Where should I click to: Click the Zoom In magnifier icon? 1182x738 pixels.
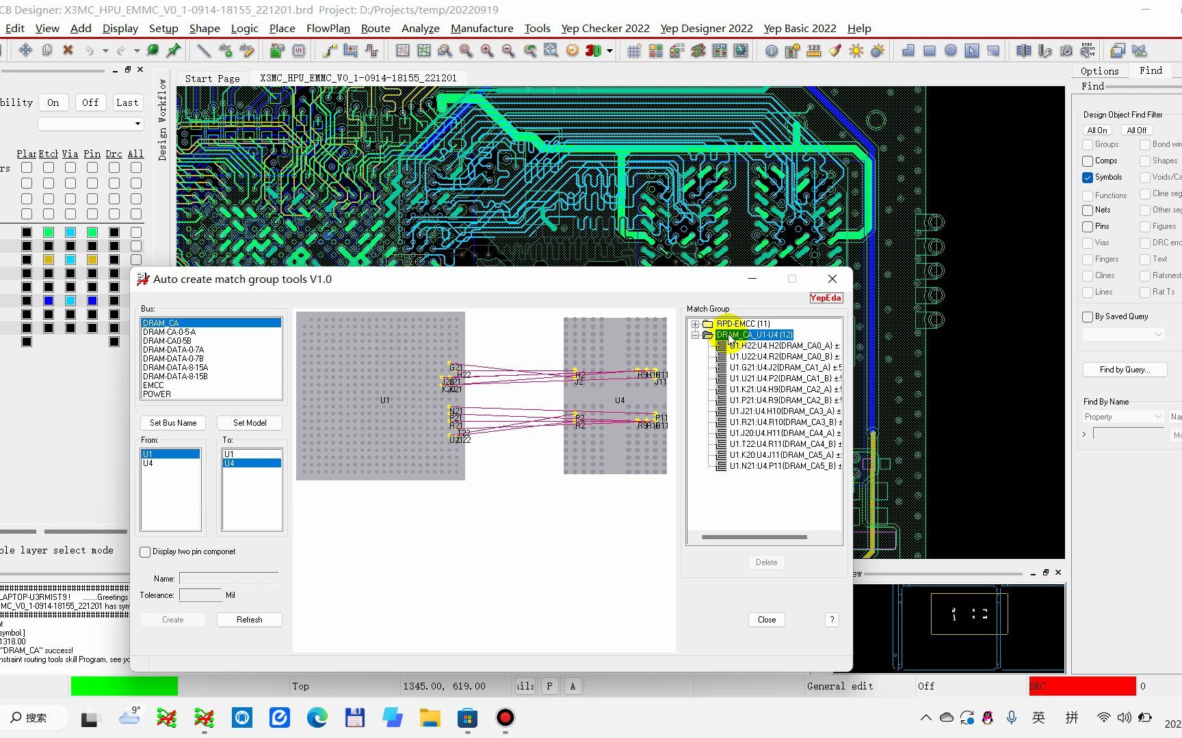tap(487, 51)
